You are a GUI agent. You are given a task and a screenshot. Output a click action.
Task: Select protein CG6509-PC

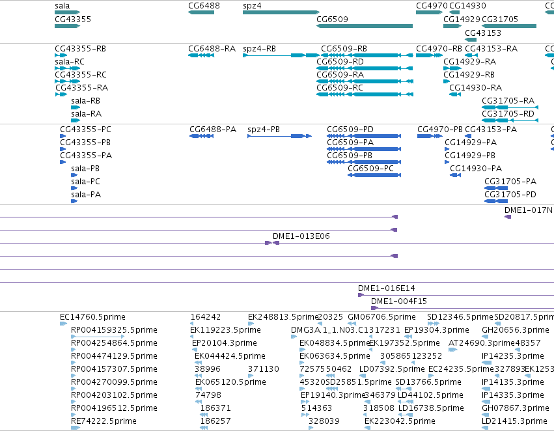click(374, 175)
